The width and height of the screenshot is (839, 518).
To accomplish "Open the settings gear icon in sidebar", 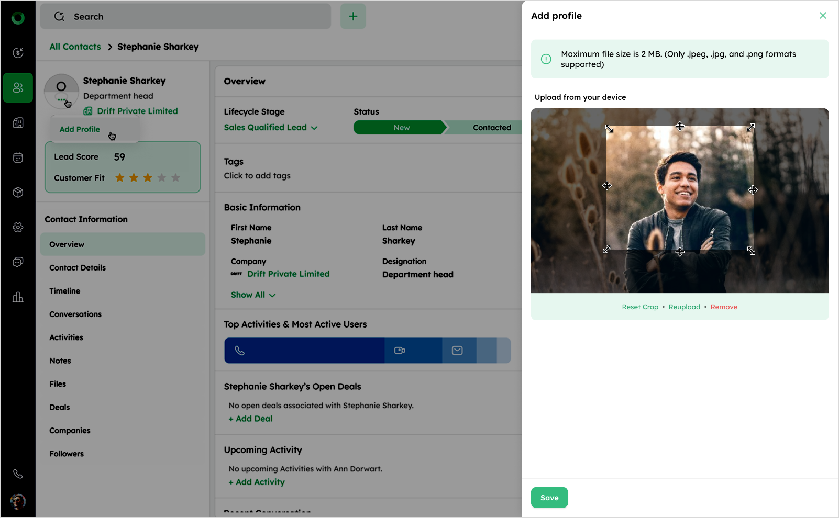I will tap(18, 227).
